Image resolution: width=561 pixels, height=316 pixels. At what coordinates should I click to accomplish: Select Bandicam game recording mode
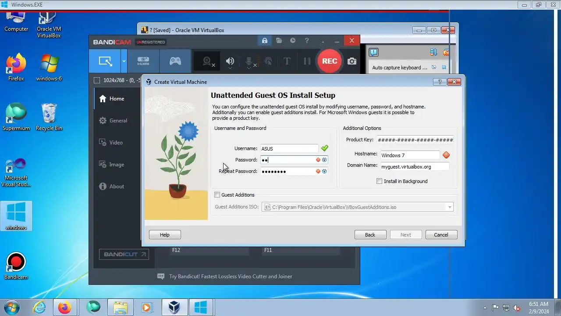pos(175,61)
